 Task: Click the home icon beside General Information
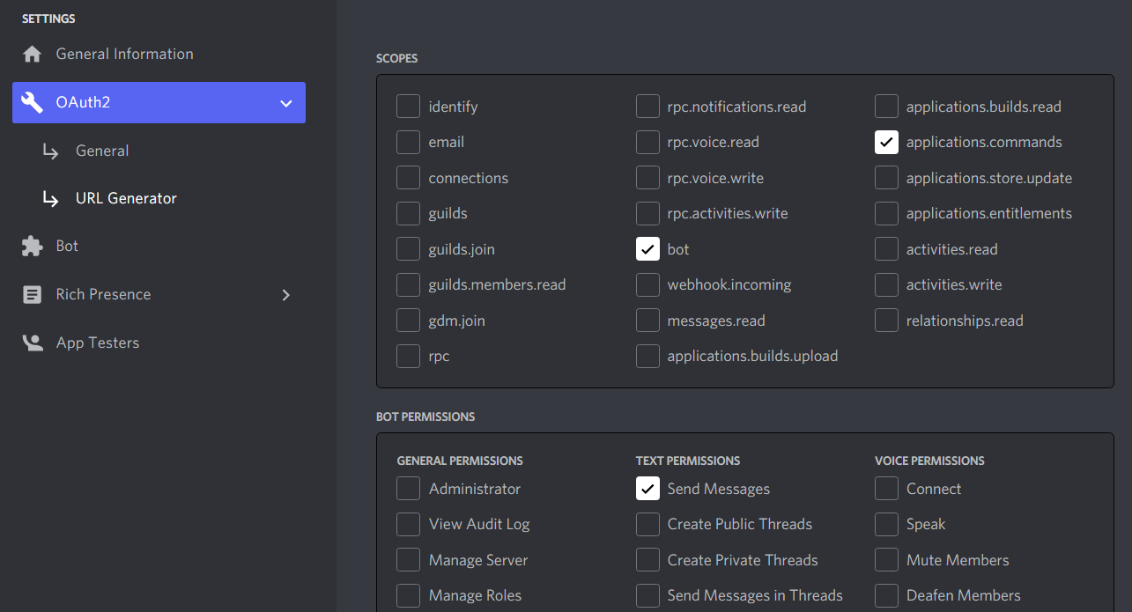[33, 55]
